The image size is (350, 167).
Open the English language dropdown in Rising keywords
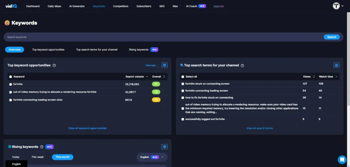pyautogui.click(x=152, y=157)
